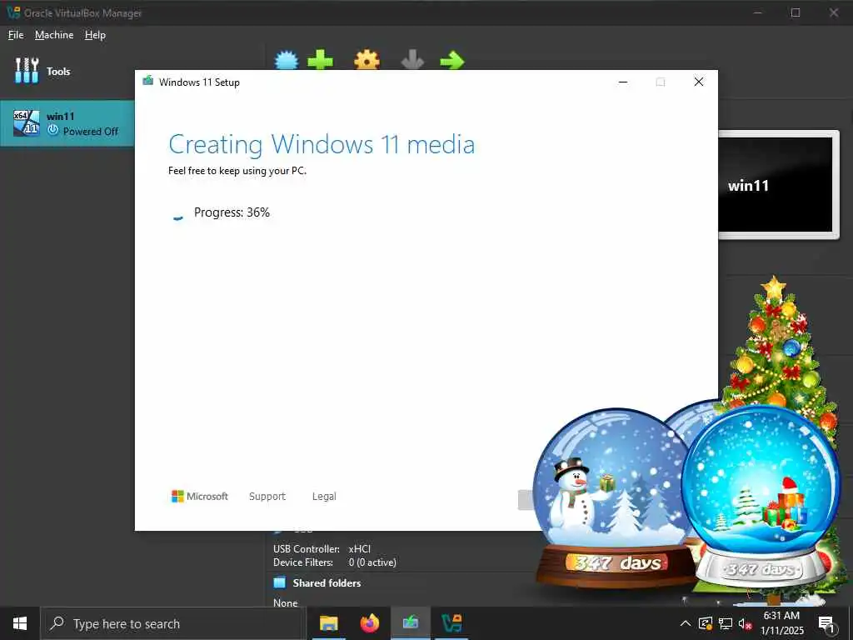Image resolution: width=853 pixels, height=640 pixels.
Task: Click the Microsoft logo in Setup window
Action: tap(200, 497)
